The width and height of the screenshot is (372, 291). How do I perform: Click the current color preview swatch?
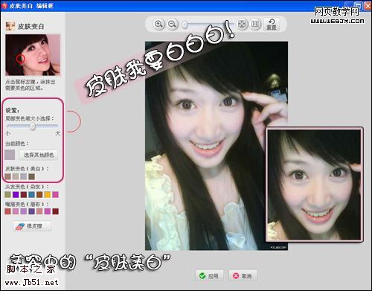point(10,155)
